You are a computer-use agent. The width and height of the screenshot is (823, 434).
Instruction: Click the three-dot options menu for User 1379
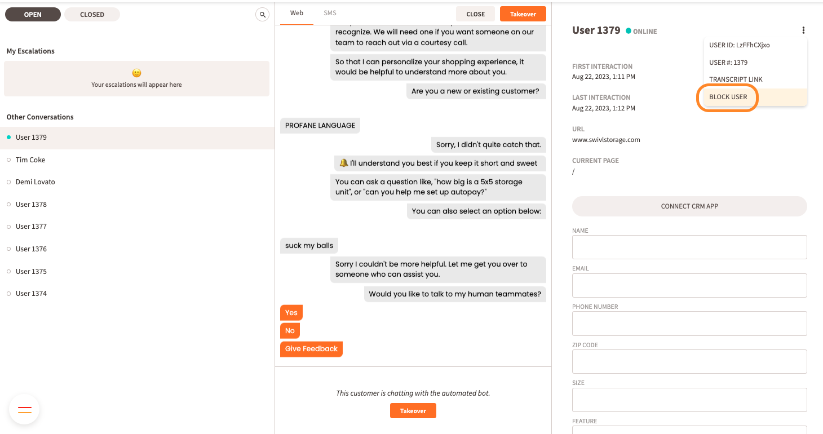tap(803, 30)
